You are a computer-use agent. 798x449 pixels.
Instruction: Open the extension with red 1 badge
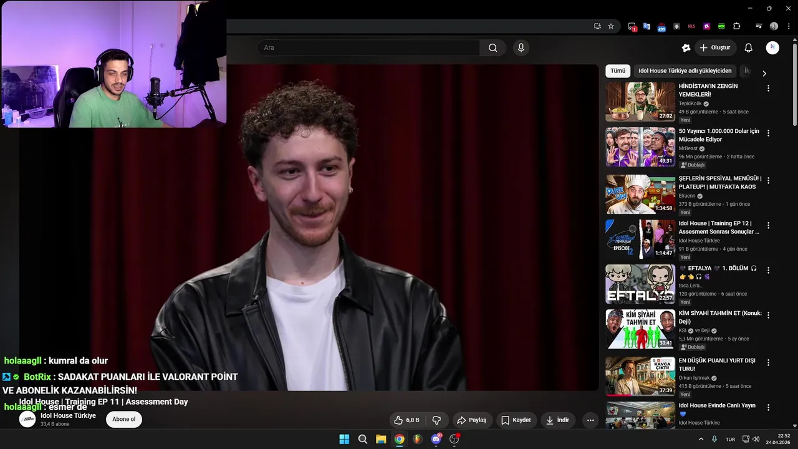(632, 26)
